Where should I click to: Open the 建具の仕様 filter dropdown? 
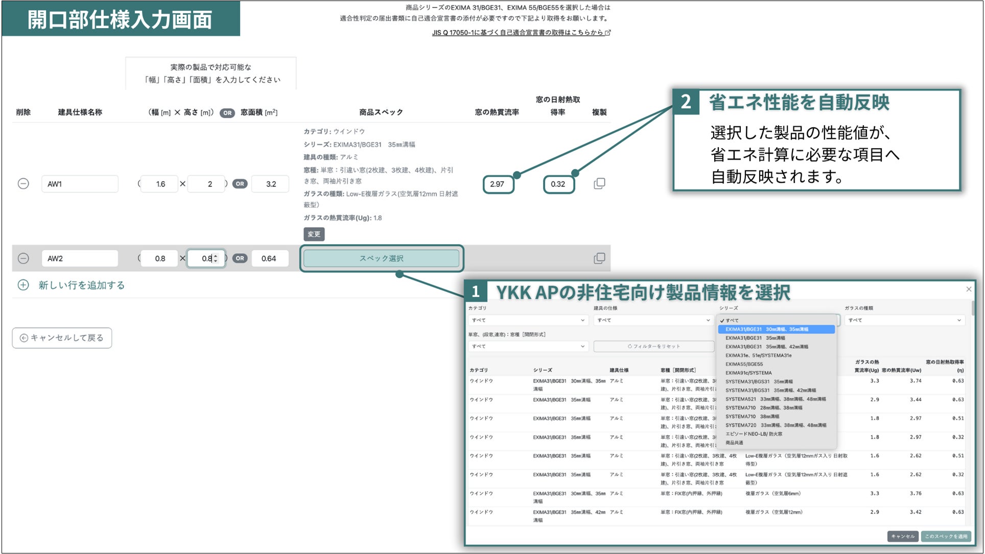pos(653,320)
